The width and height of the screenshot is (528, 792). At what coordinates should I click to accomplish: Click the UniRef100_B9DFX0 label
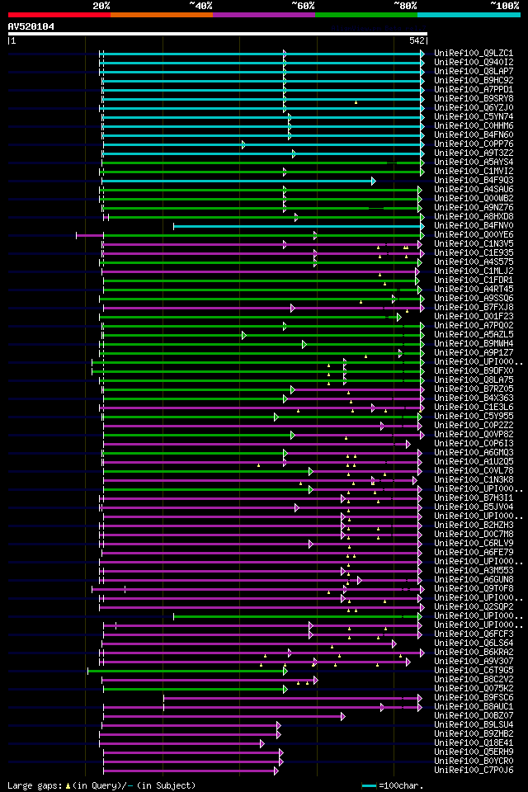474,371
